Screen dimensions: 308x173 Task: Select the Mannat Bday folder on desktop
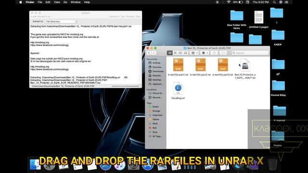278,88
